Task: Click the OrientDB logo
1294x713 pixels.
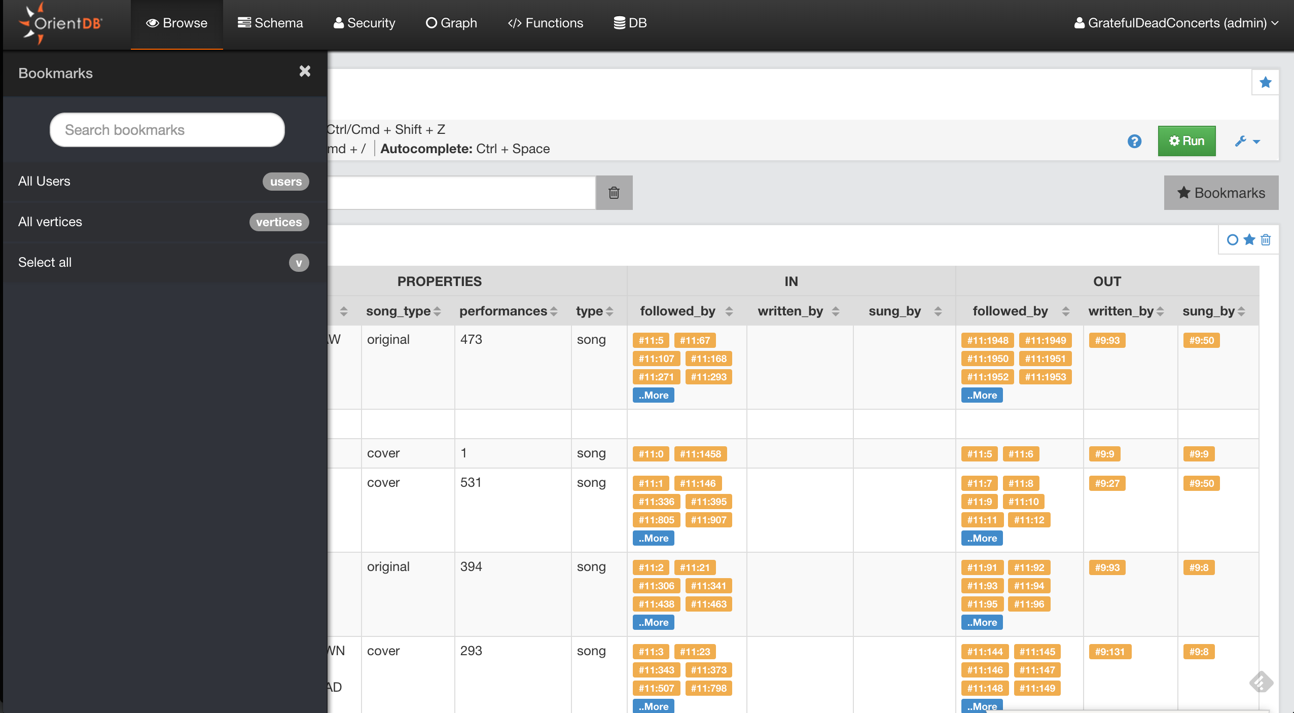Action: 61,23
